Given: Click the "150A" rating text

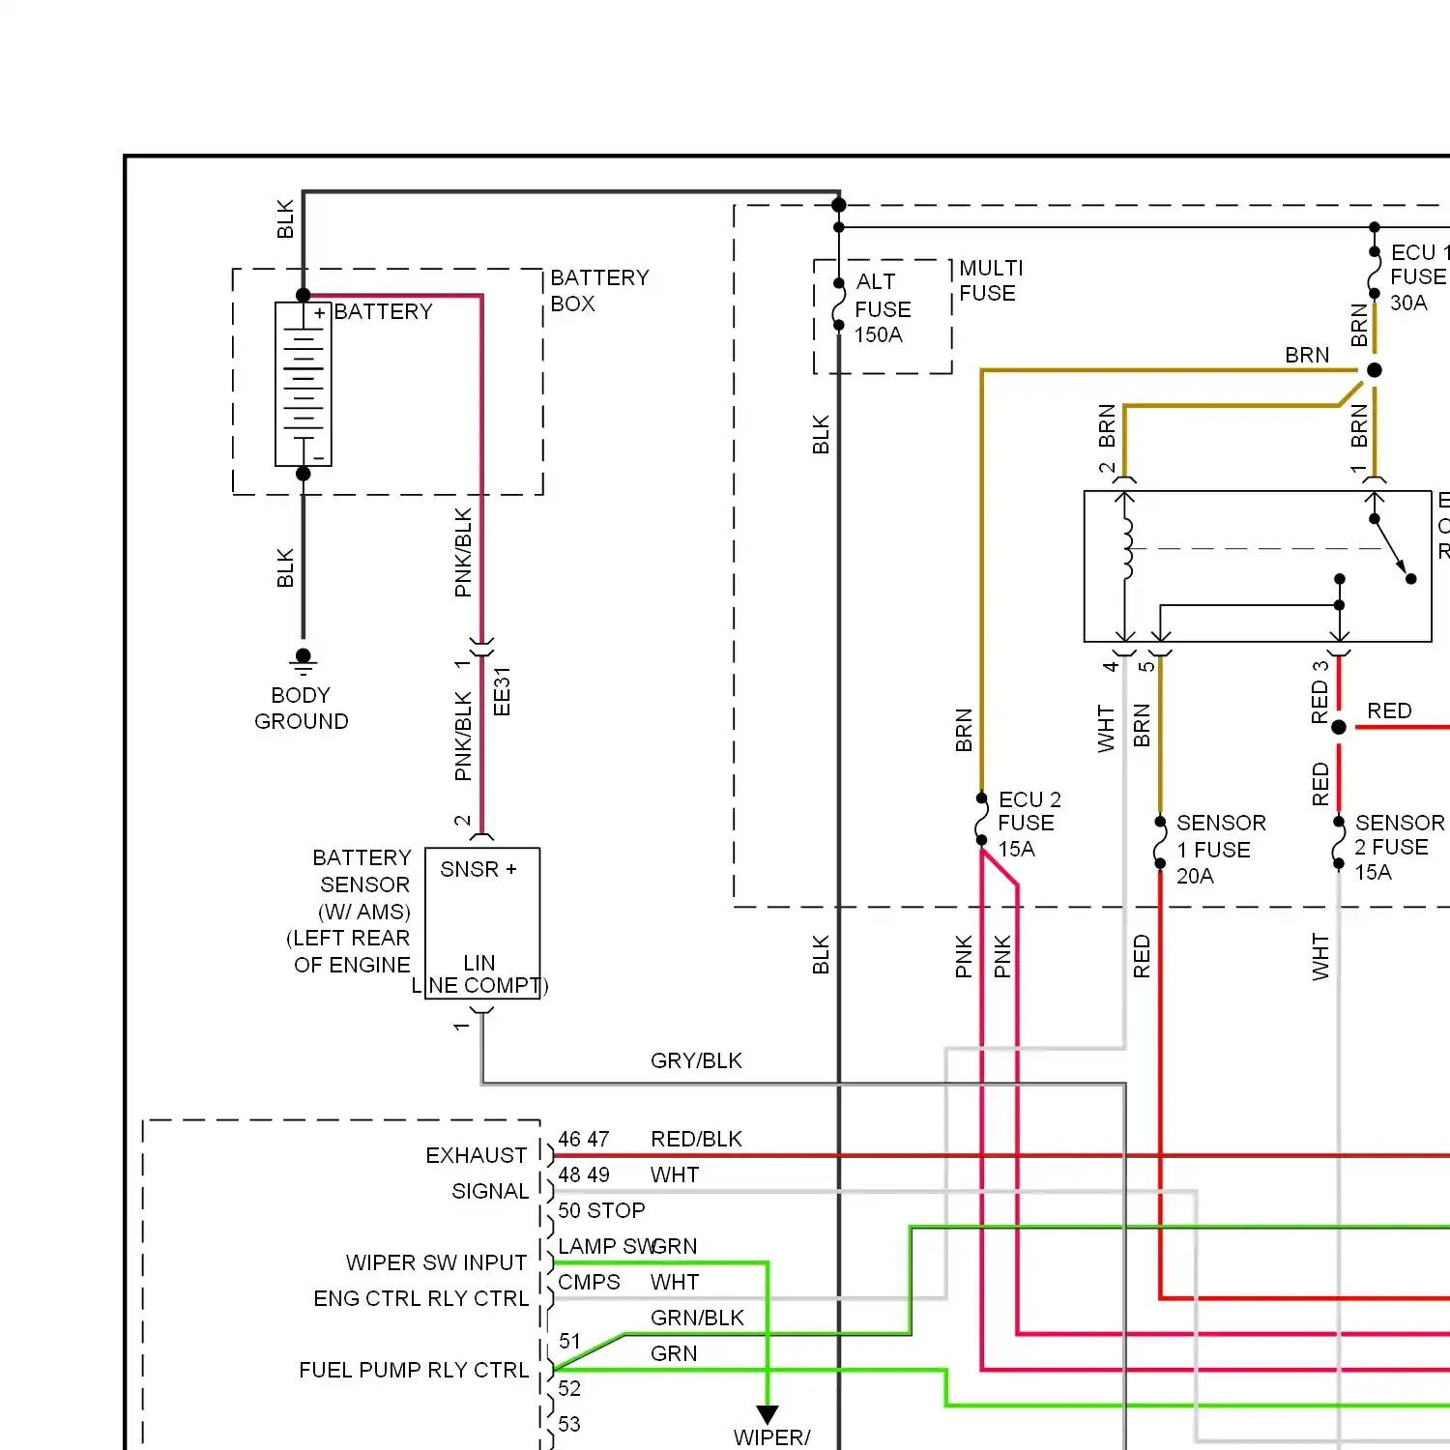Looking at the screenshot, I should (879, 335).
